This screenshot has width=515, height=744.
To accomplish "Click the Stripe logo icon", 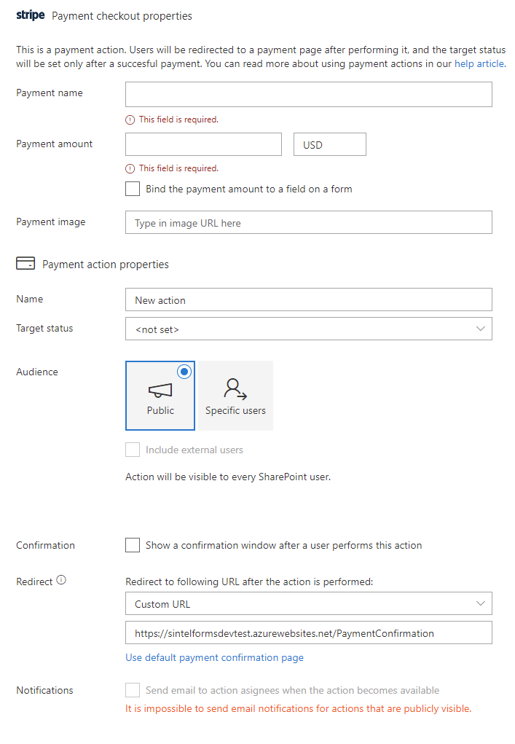I will [31, 15].
